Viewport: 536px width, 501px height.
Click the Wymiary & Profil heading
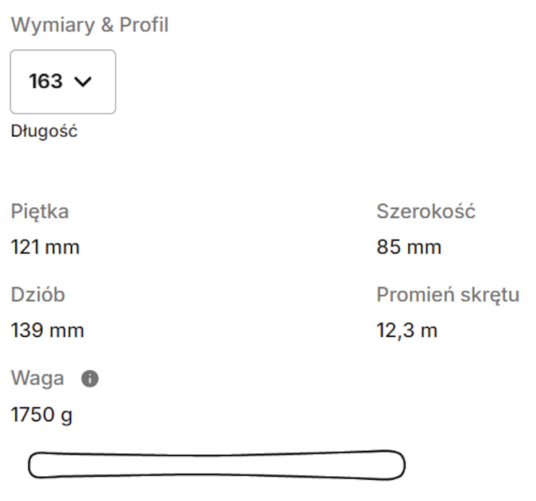coord(90,25)
